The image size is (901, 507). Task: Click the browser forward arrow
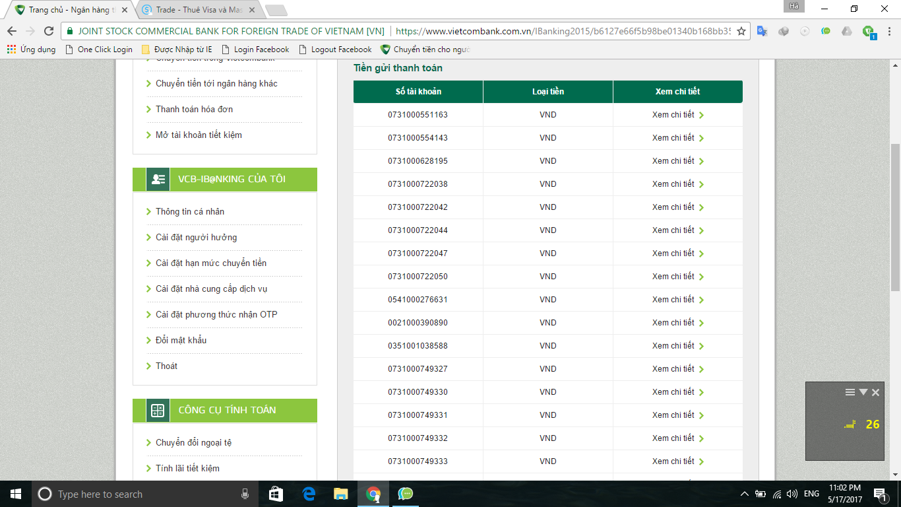(x=30, y=31)
